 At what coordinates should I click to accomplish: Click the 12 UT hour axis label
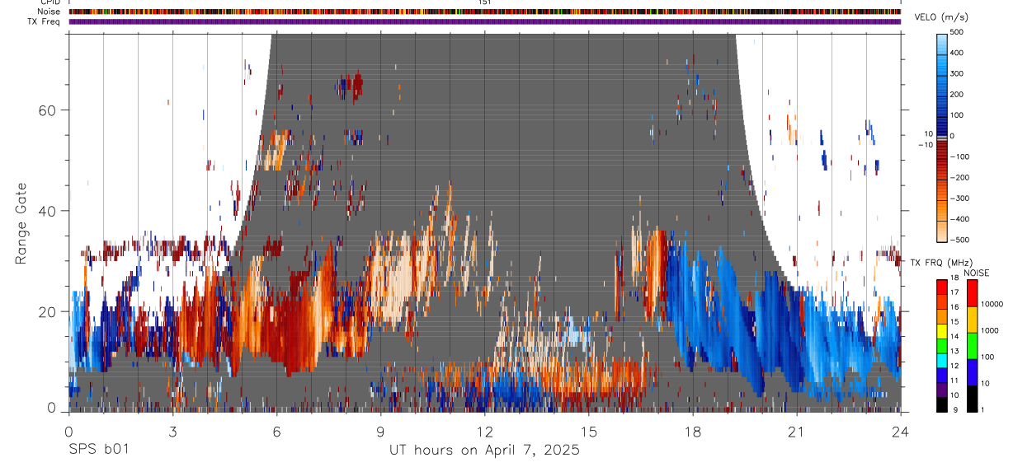[x=484, y=431]
